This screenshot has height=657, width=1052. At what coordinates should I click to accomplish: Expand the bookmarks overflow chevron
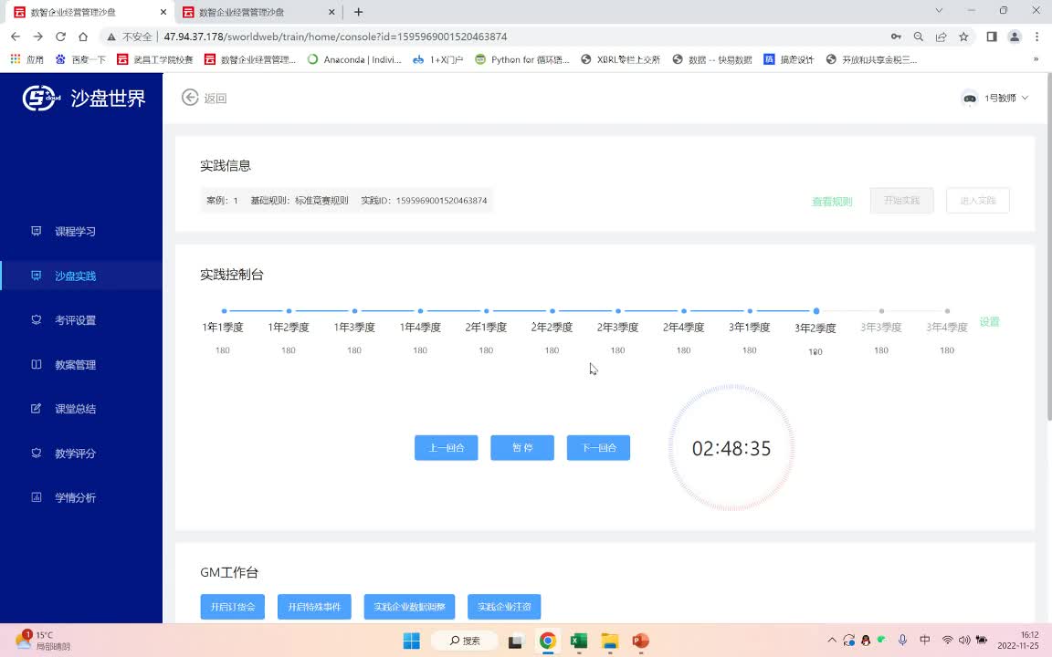coord(1036,59)
